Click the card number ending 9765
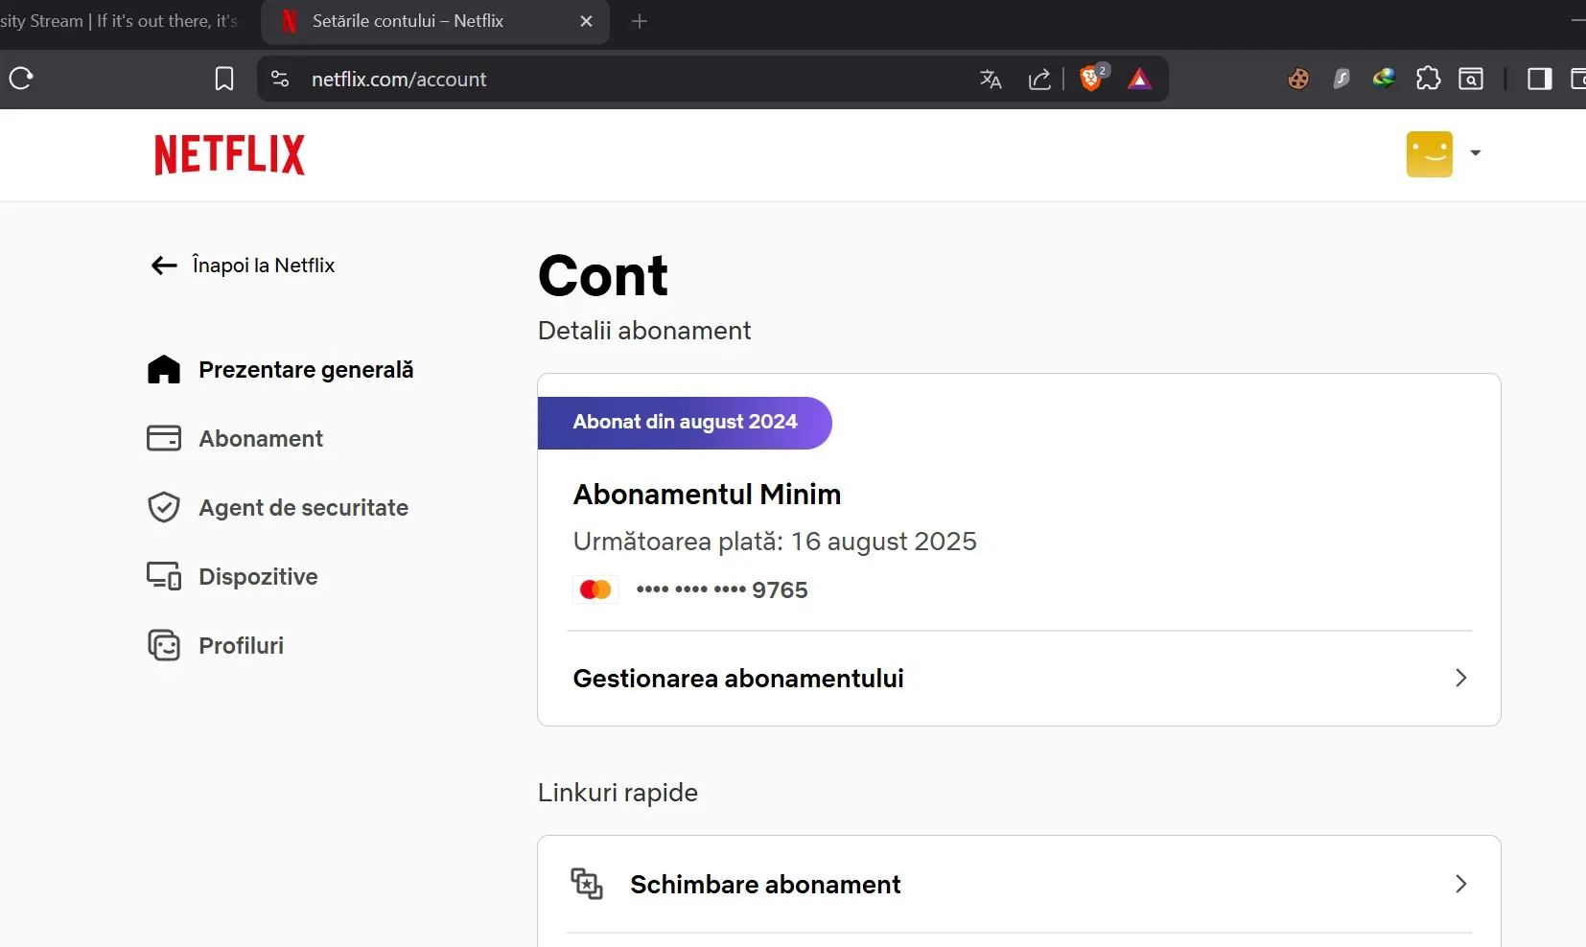The height and width of the screenshot is (947, 1586). pos(722,590)
